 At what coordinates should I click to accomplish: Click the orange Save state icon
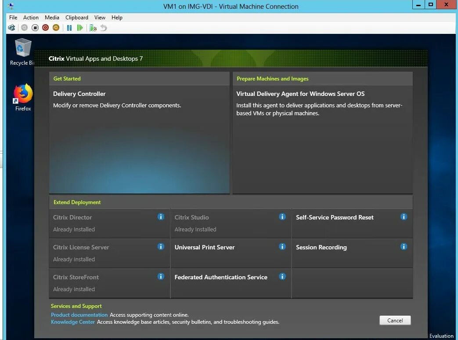tap(56, 28)
